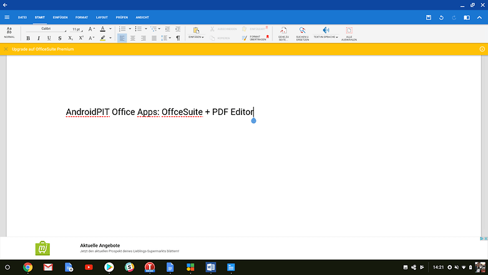The height and width of the screenshot is (275, 488).
Task: Open the Prüfen tab
Action: click(122, 17)
